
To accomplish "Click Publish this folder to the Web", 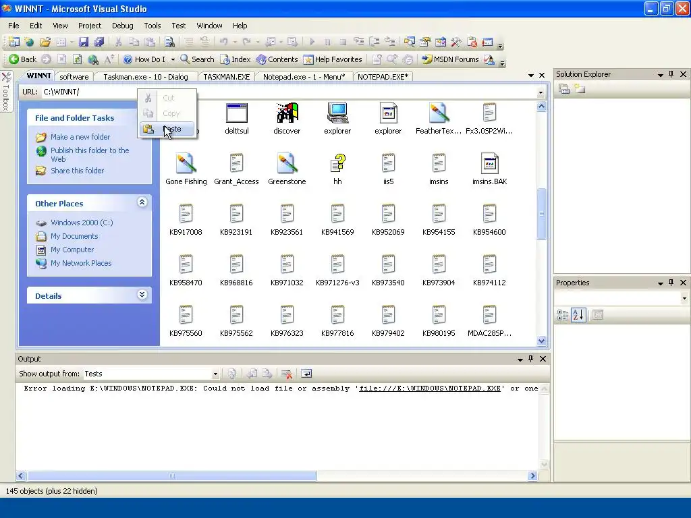I will [90, 154].
